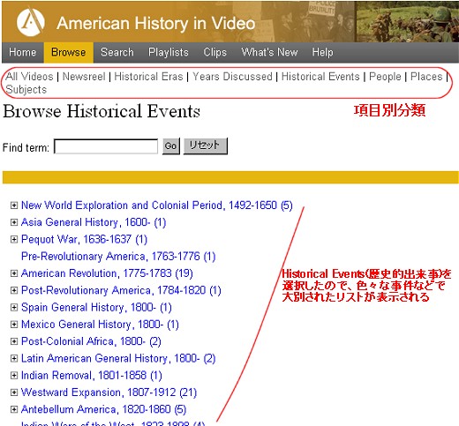Expand the Westward Expansion plus icon
This screenshot has width=459, height=426.
point(14,392)
